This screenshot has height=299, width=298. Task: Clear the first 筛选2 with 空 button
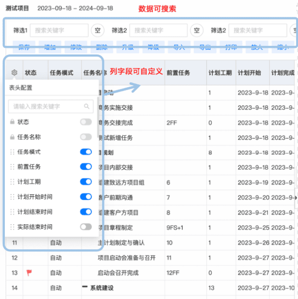197,30
